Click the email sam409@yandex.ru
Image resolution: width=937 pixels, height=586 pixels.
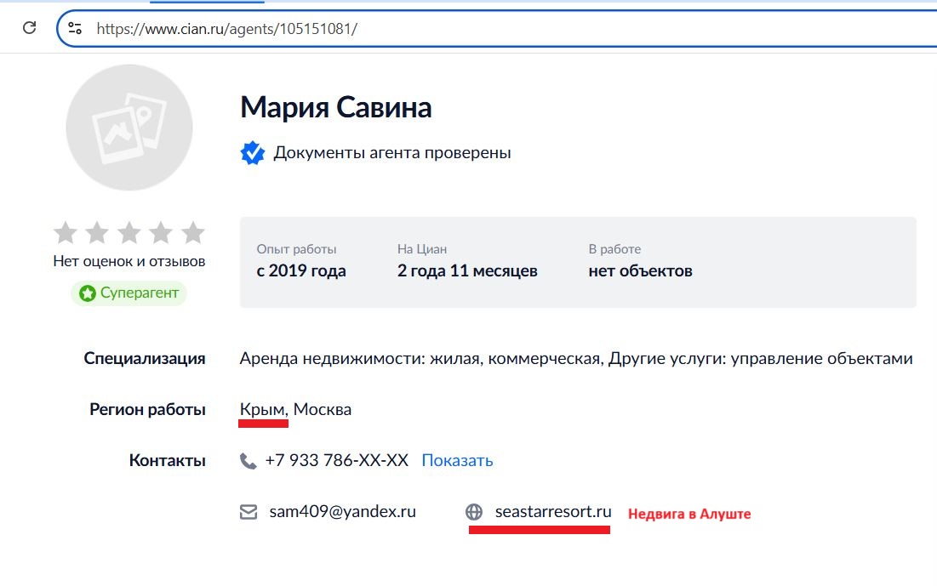tap(342, 512)
